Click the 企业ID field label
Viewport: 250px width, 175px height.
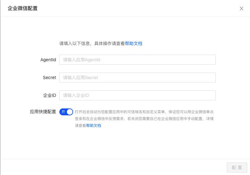[x=50, y=96]
